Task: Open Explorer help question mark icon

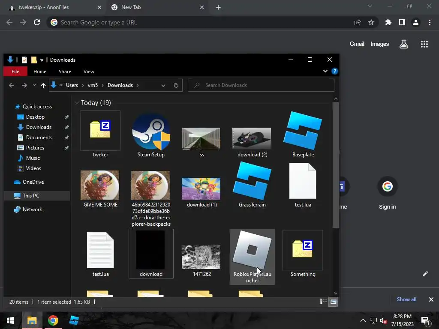Action: pyautogui.click(x=334, y=72)
